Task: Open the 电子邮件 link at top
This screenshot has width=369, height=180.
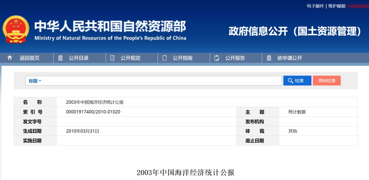Action: (315, 6)
